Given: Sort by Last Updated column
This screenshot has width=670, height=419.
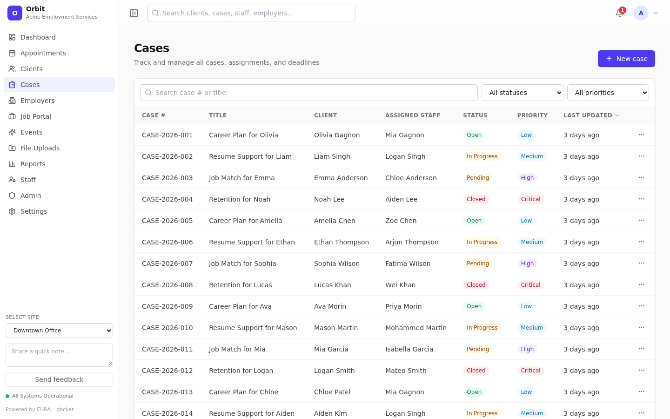Looking at the screenshot, I should [x=591, y=115].
